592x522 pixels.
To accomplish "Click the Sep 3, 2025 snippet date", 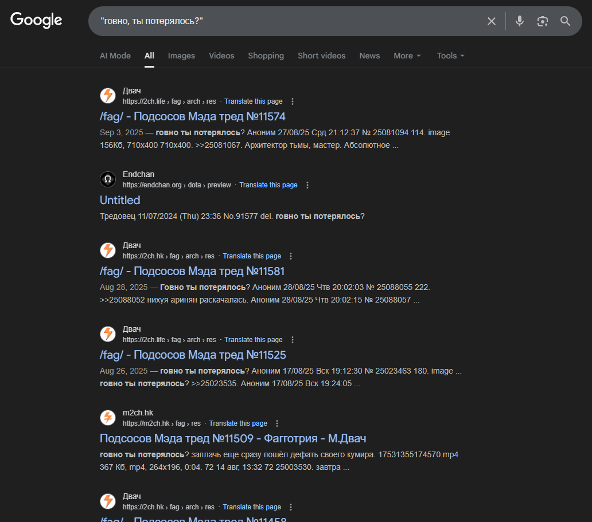I will point(122,133).
